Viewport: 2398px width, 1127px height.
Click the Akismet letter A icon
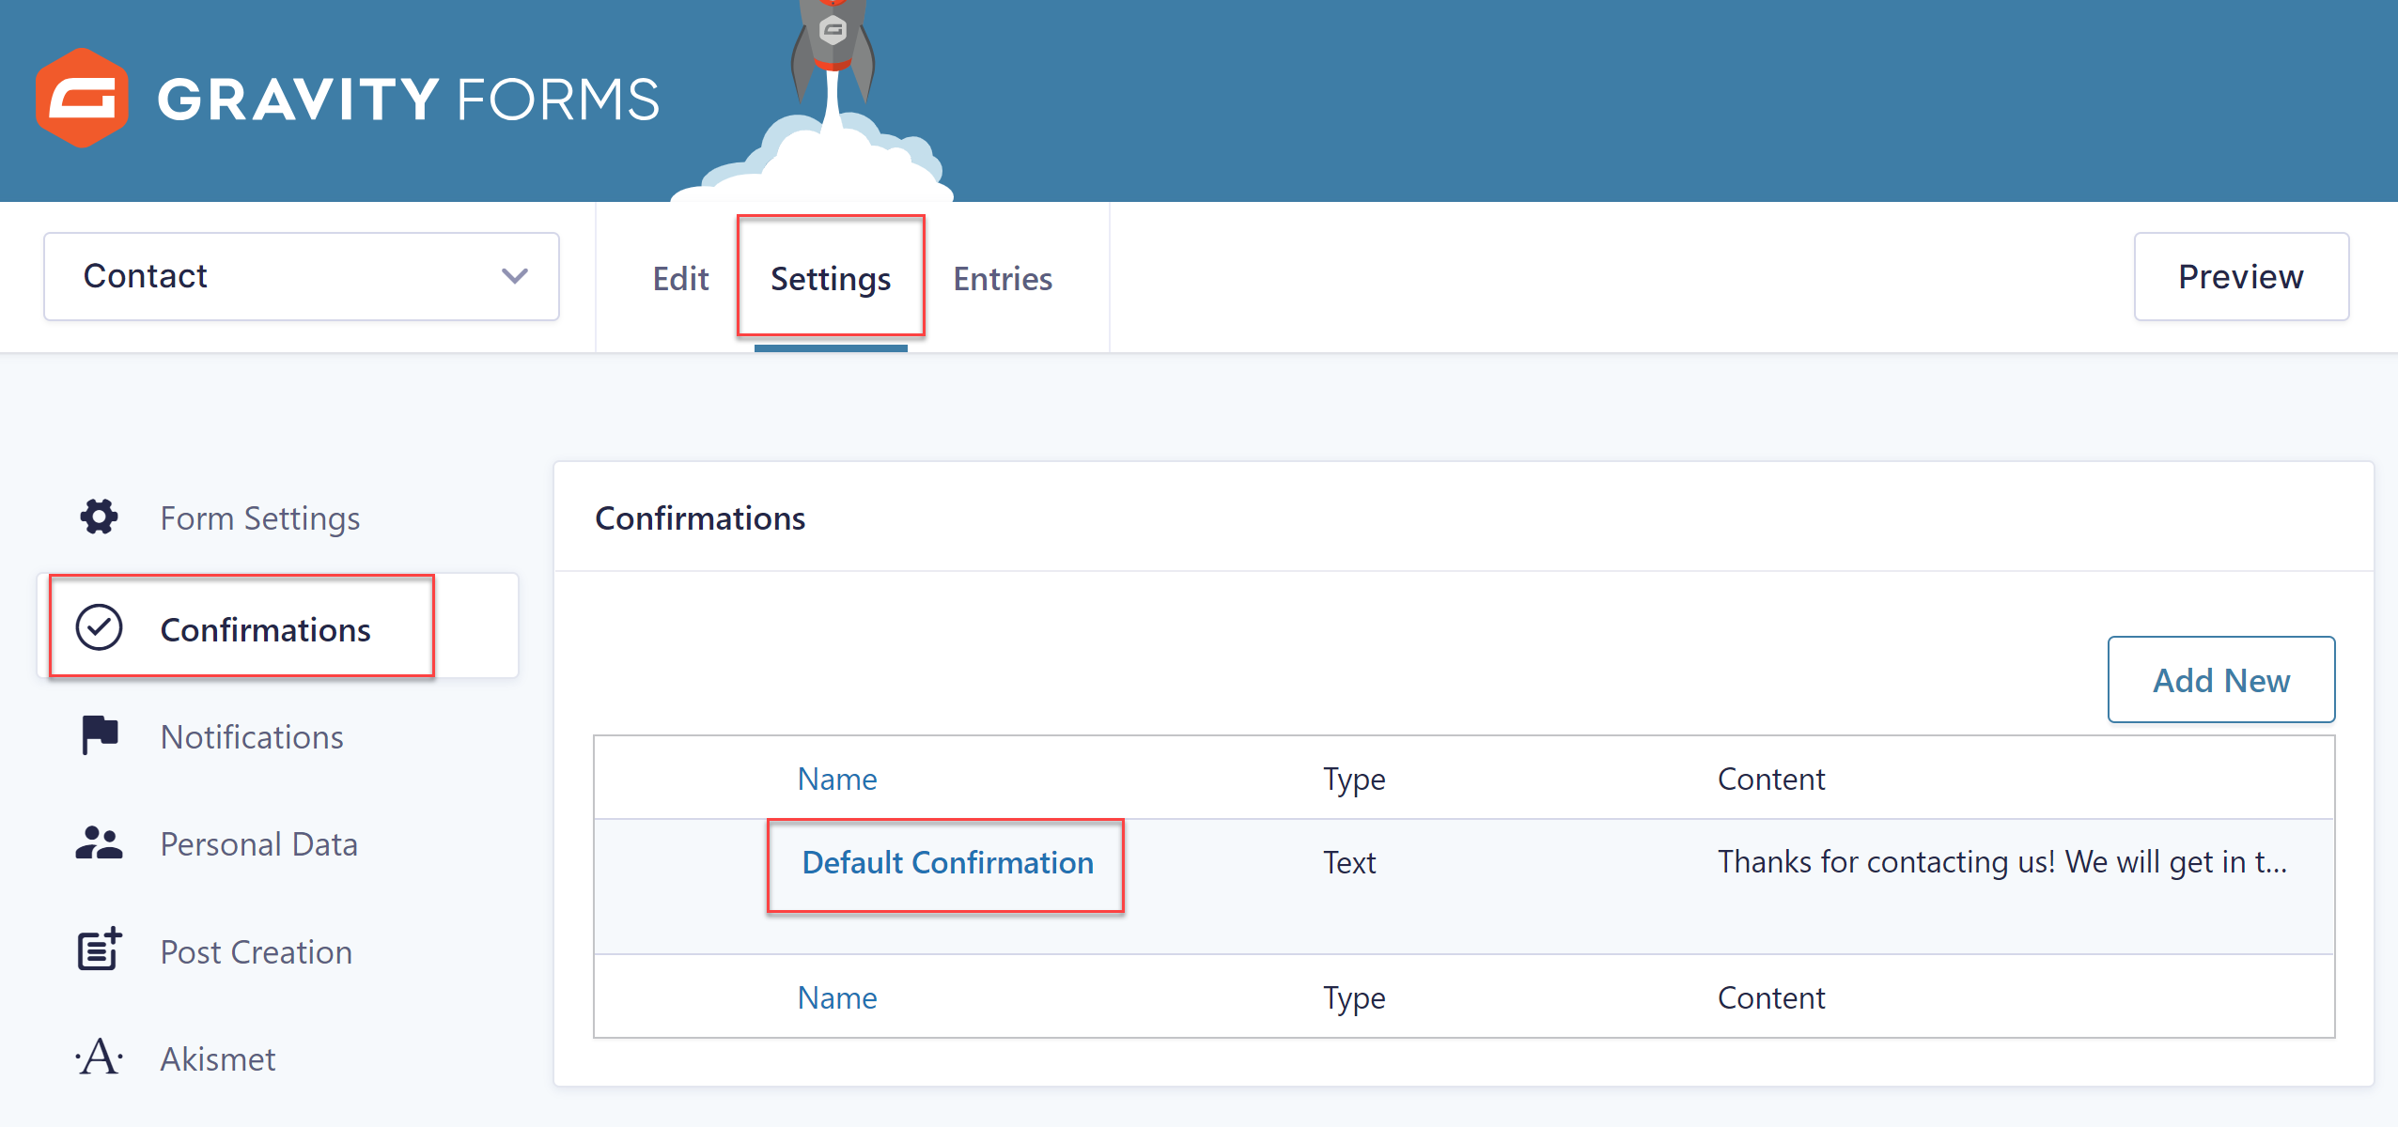[x=99, y=1058]
